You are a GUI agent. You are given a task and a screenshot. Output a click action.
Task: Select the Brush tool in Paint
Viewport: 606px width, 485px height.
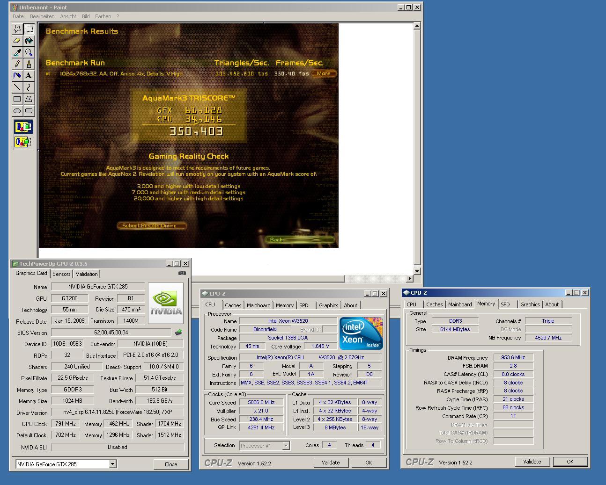tap(29, 64)
